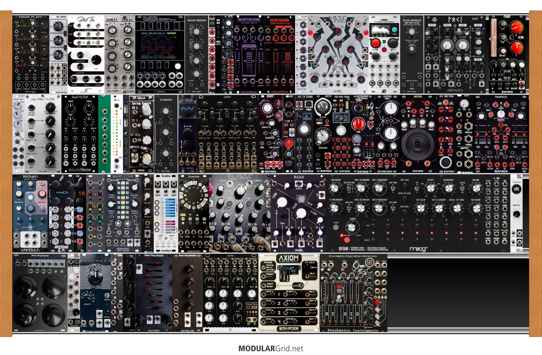Image resolution: width=542 pixels, height=355 pixels.
Task: Click the Zadar envelope generator display
Action: coord(381,30)
